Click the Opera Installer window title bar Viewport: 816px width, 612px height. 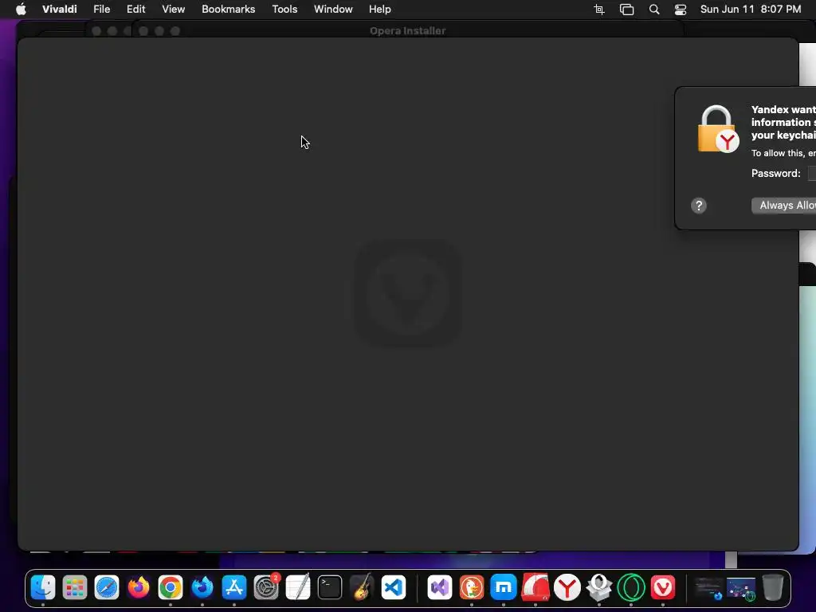[407, 31]
